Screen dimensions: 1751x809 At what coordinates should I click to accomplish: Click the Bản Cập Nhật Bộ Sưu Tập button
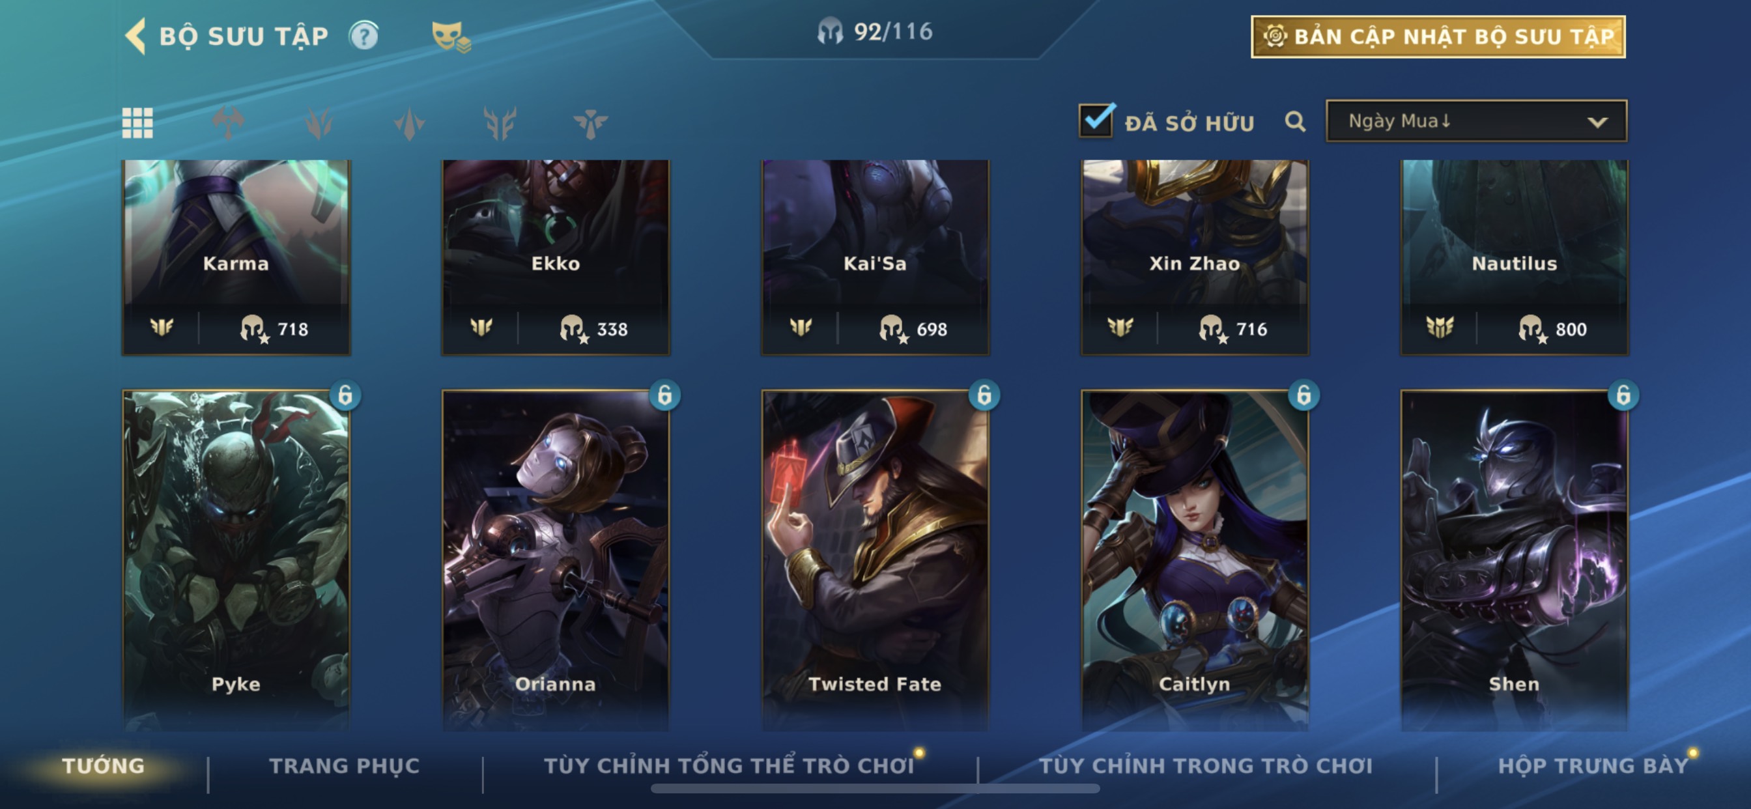click(x=1438, y=36)
